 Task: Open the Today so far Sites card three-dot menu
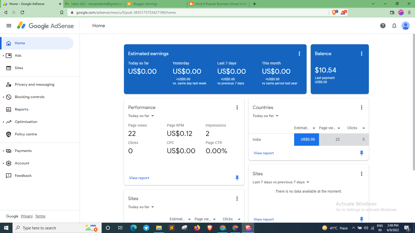(x=237, y=199)
